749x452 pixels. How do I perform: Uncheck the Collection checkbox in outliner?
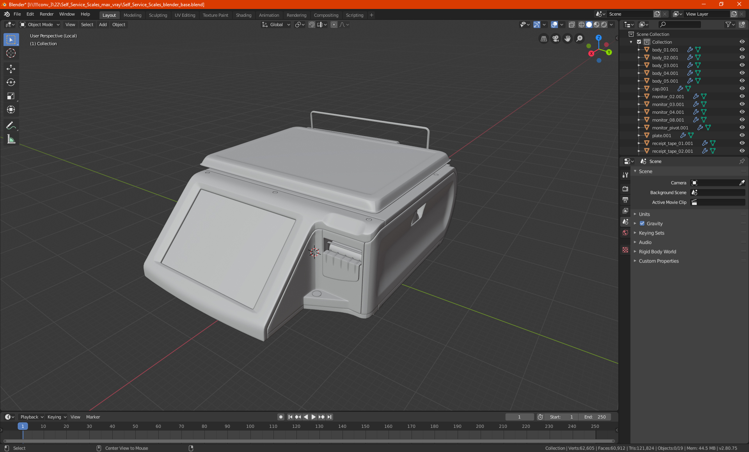point(639,42)
